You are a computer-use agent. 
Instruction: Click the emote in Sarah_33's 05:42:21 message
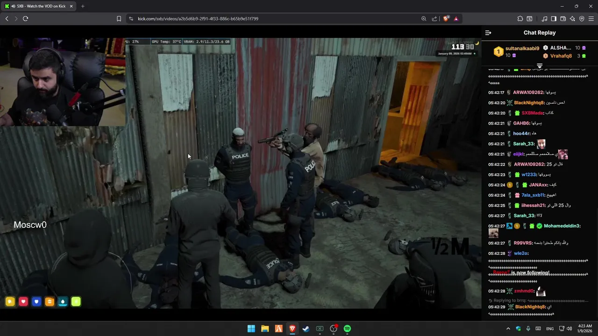(541, 144)
